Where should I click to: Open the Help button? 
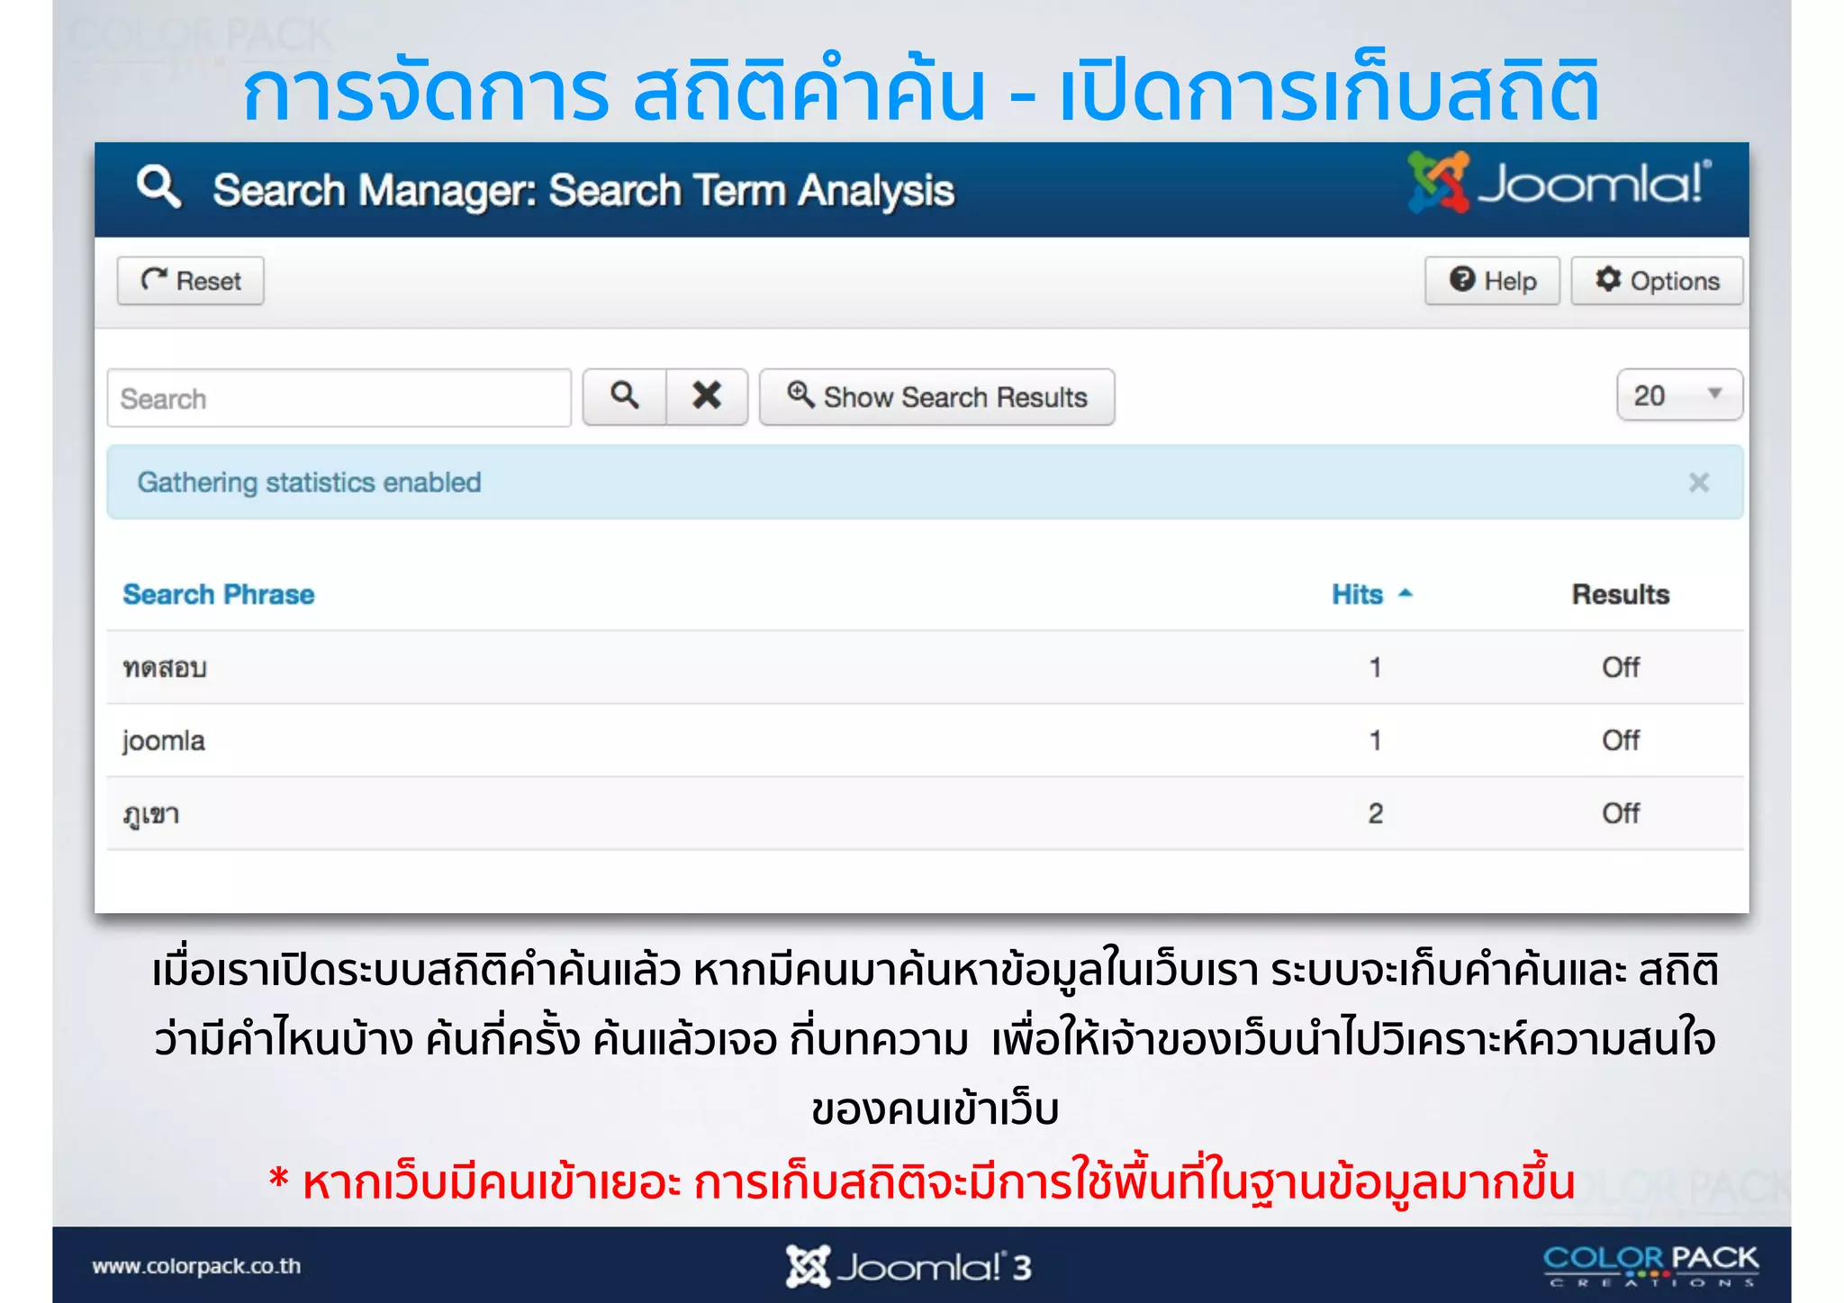tap(1492, 281)
